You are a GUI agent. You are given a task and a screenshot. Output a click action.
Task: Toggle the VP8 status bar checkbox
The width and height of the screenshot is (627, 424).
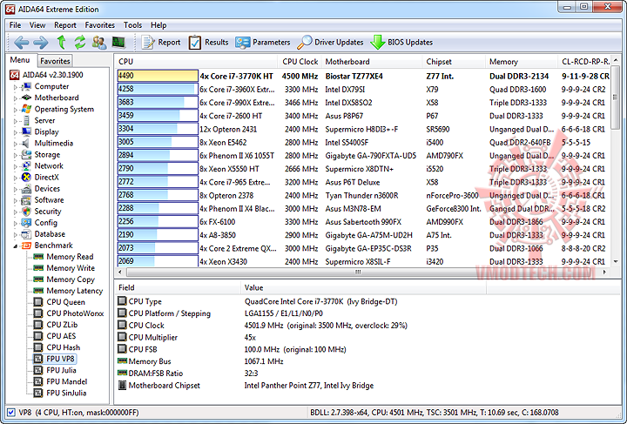(x=11, y=412)
